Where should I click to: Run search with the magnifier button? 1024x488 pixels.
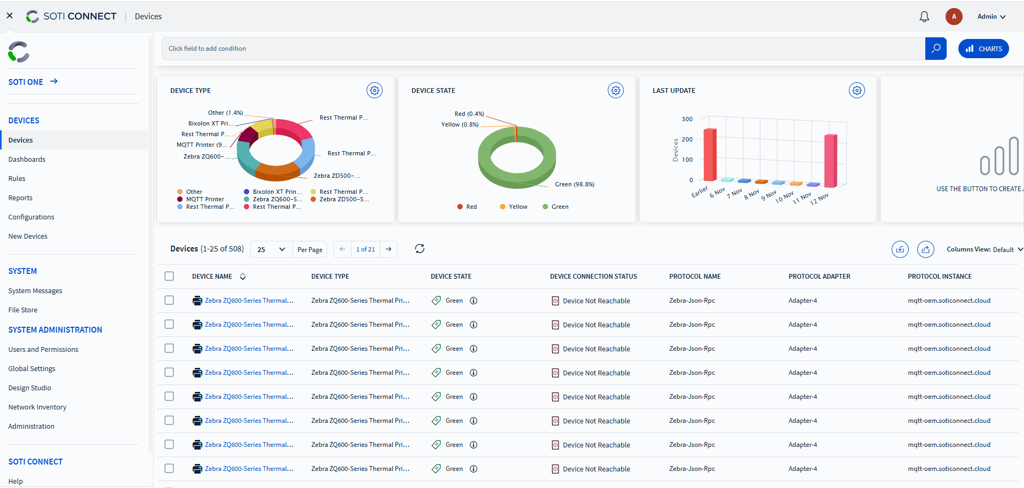pyautogui.click(x=936, y=49)
